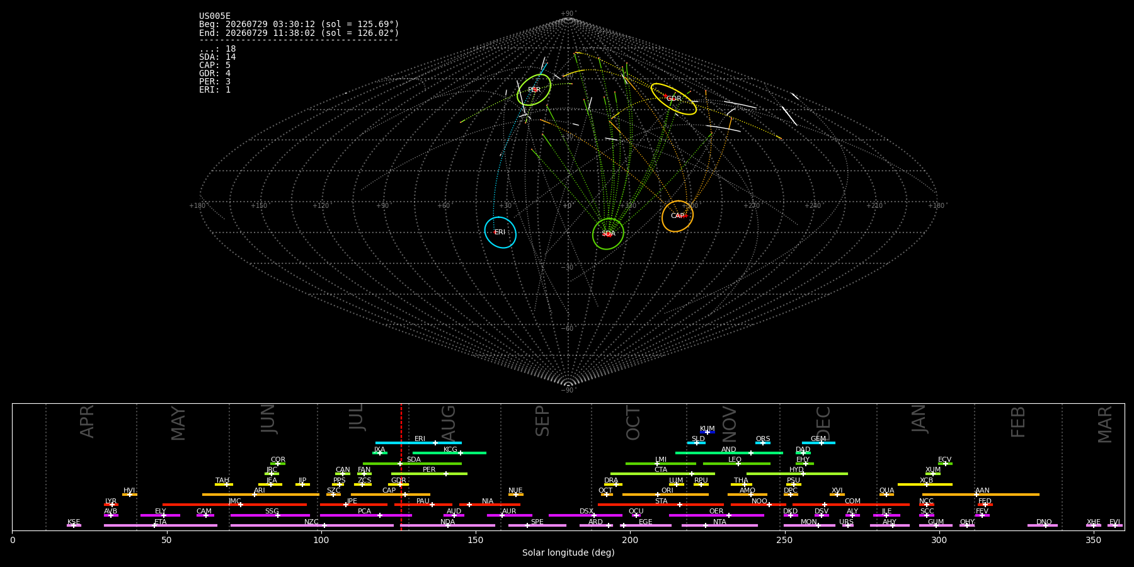The width and height of the screenshot is (1134, 567).
Task: Click the station ID US005E text
Action: pyautogui.click(x=215, y=16)
